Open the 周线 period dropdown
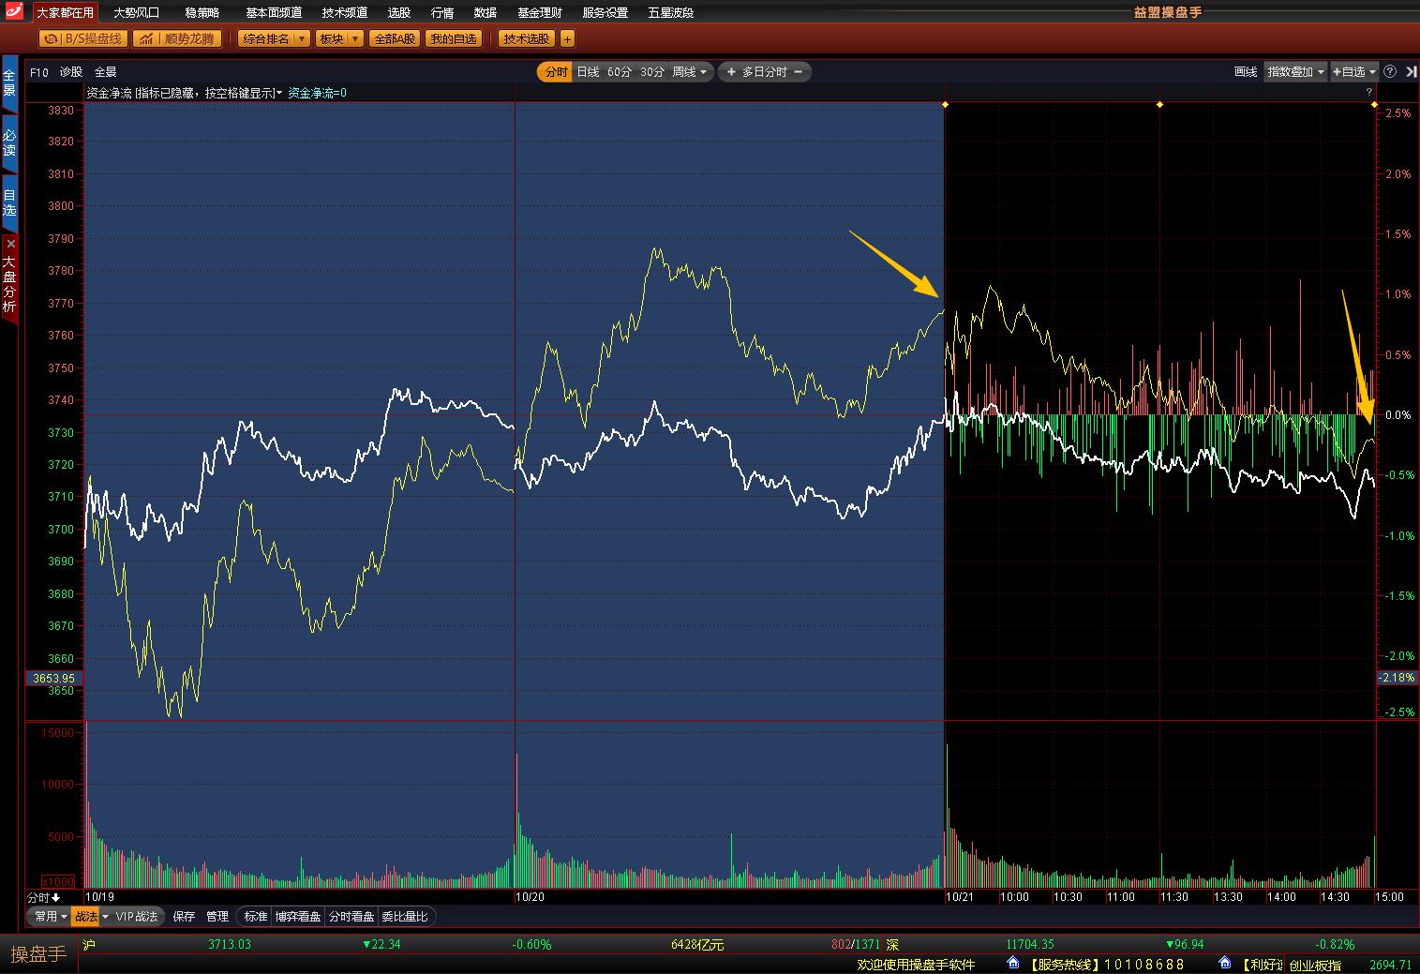Image resolution: width=1420 pixels, height=974 pixels. pyautogui.click(x=690, y=72)
